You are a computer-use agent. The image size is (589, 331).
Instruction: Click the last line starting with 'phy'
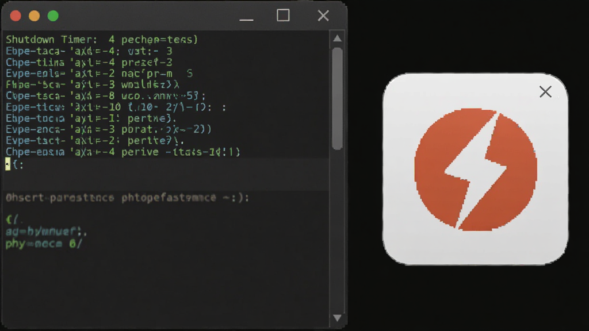(x=44, y=244)
